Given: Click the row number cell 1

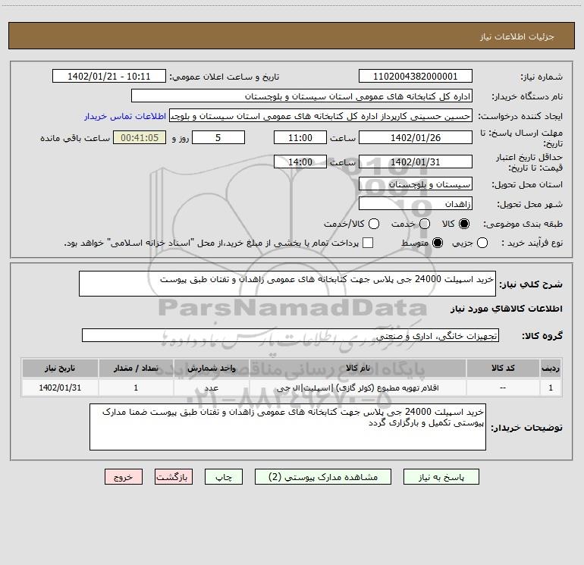Looking at the screenshot, I should pos(551,388).
